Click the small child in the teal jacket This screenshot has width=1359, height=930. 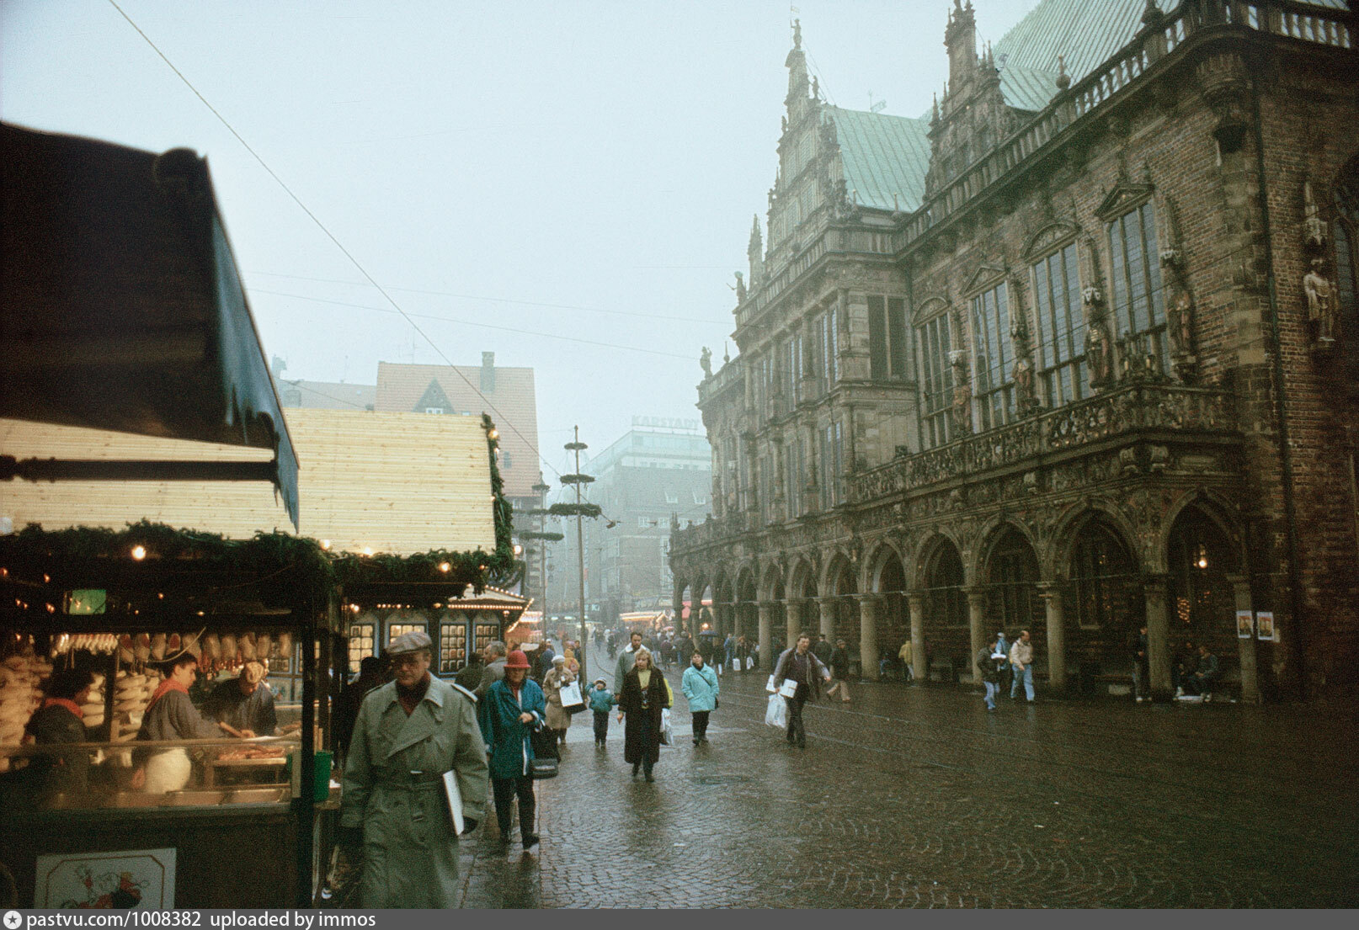pyautogui.click(x=600, y=709)
